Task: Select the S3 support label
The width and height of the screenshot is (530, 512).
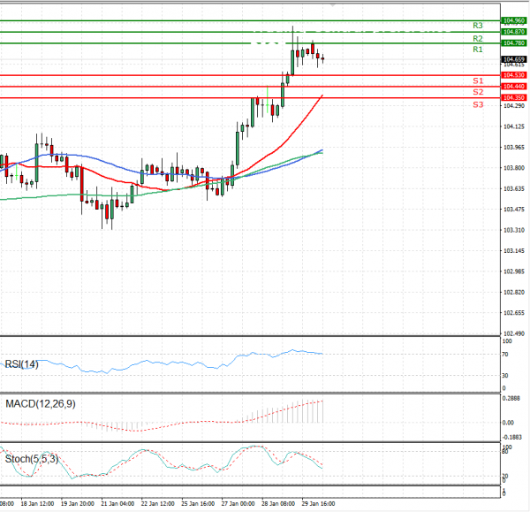Action: (x=477, y=104)
